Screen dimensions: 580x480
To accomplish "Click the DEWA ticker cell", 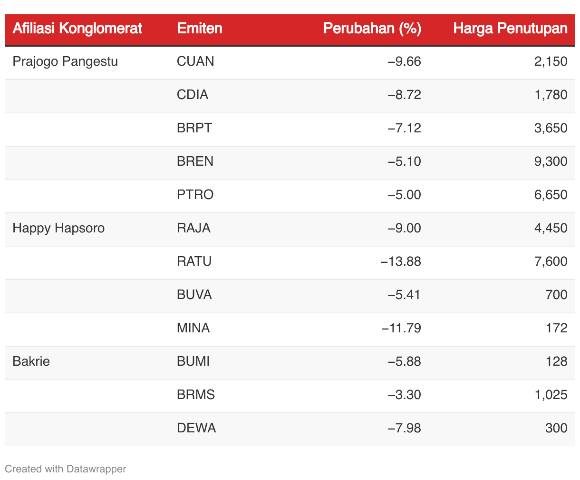I will 196,428.
